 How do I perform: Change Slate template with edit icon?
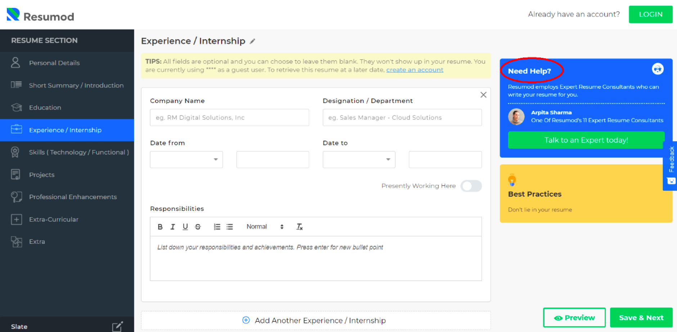(117, 326)
